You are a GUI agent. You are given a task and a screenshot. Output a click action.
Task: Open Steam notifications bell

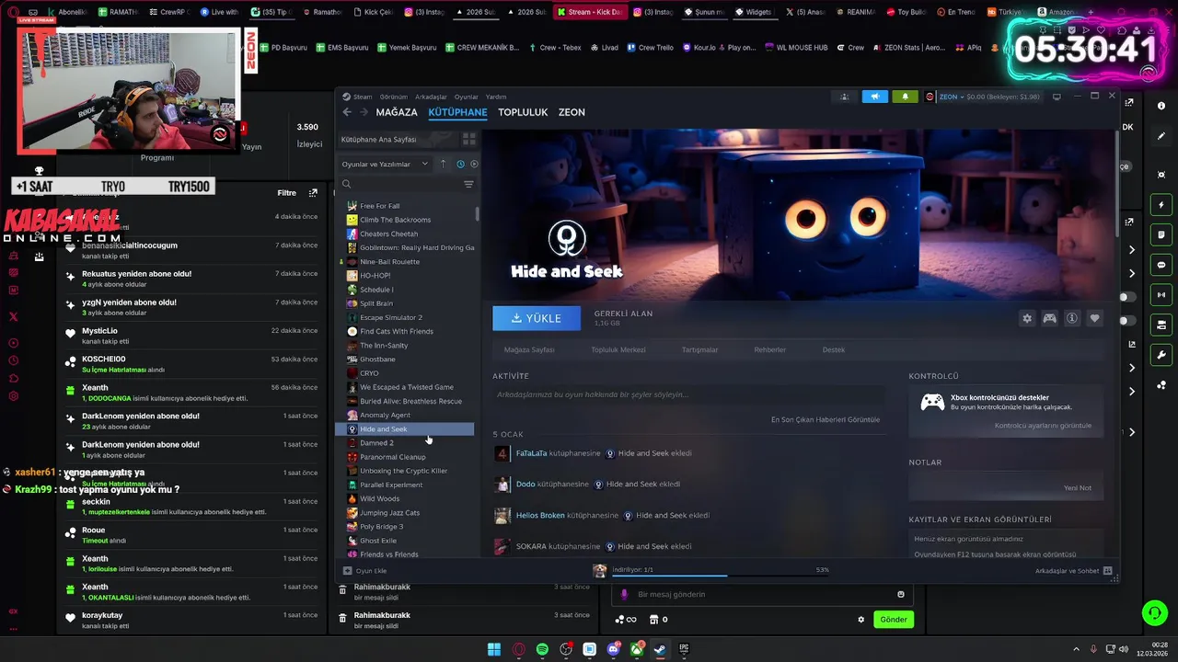905,97
